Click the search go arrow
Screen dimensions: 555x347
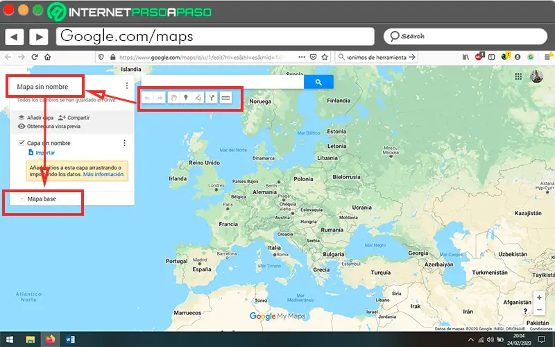[x=412, y=57]
